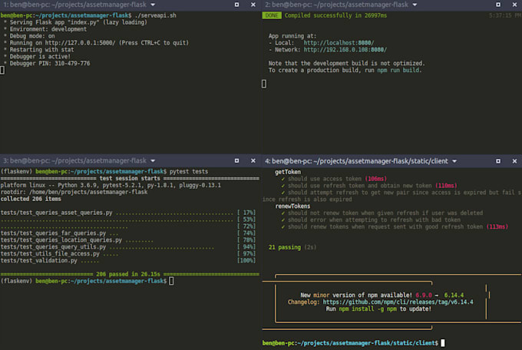Maximize terminal pane 1
The width and height of the screenshot is (522, 350).
(236, 5)
